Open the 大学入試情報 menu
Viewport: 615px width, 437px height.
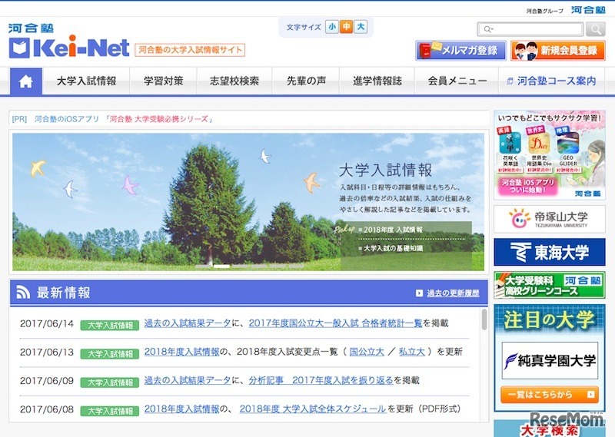click(86, 81)
